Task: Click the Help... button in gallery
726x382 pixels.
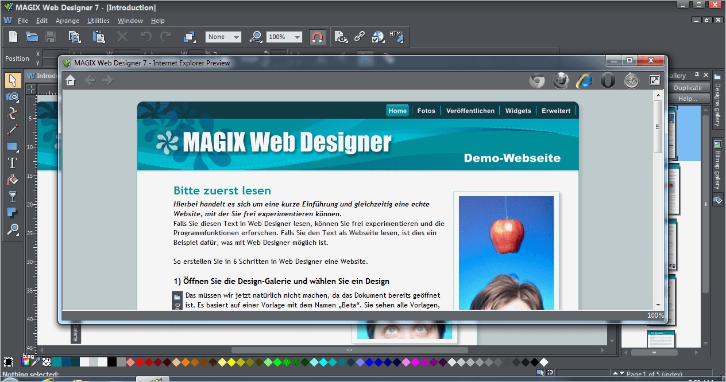Action: point(688,99)
